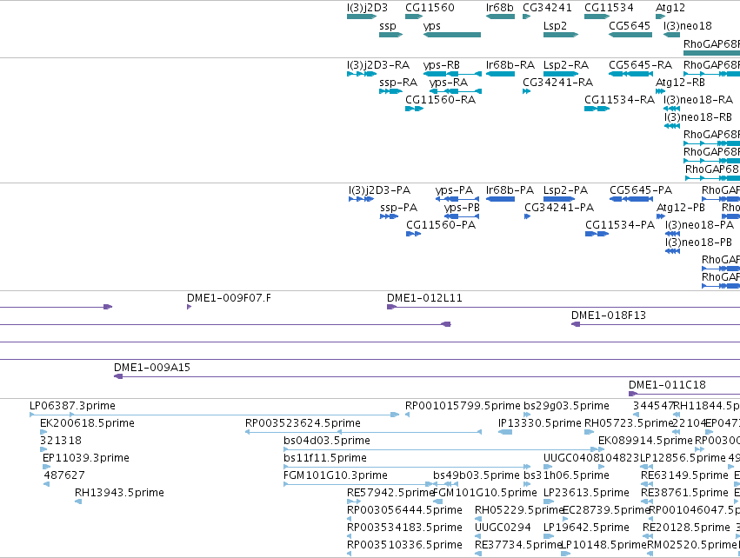
Task: Select the Ir68b gene arrow
Action: pyautogui.click(x=500, y=17)
